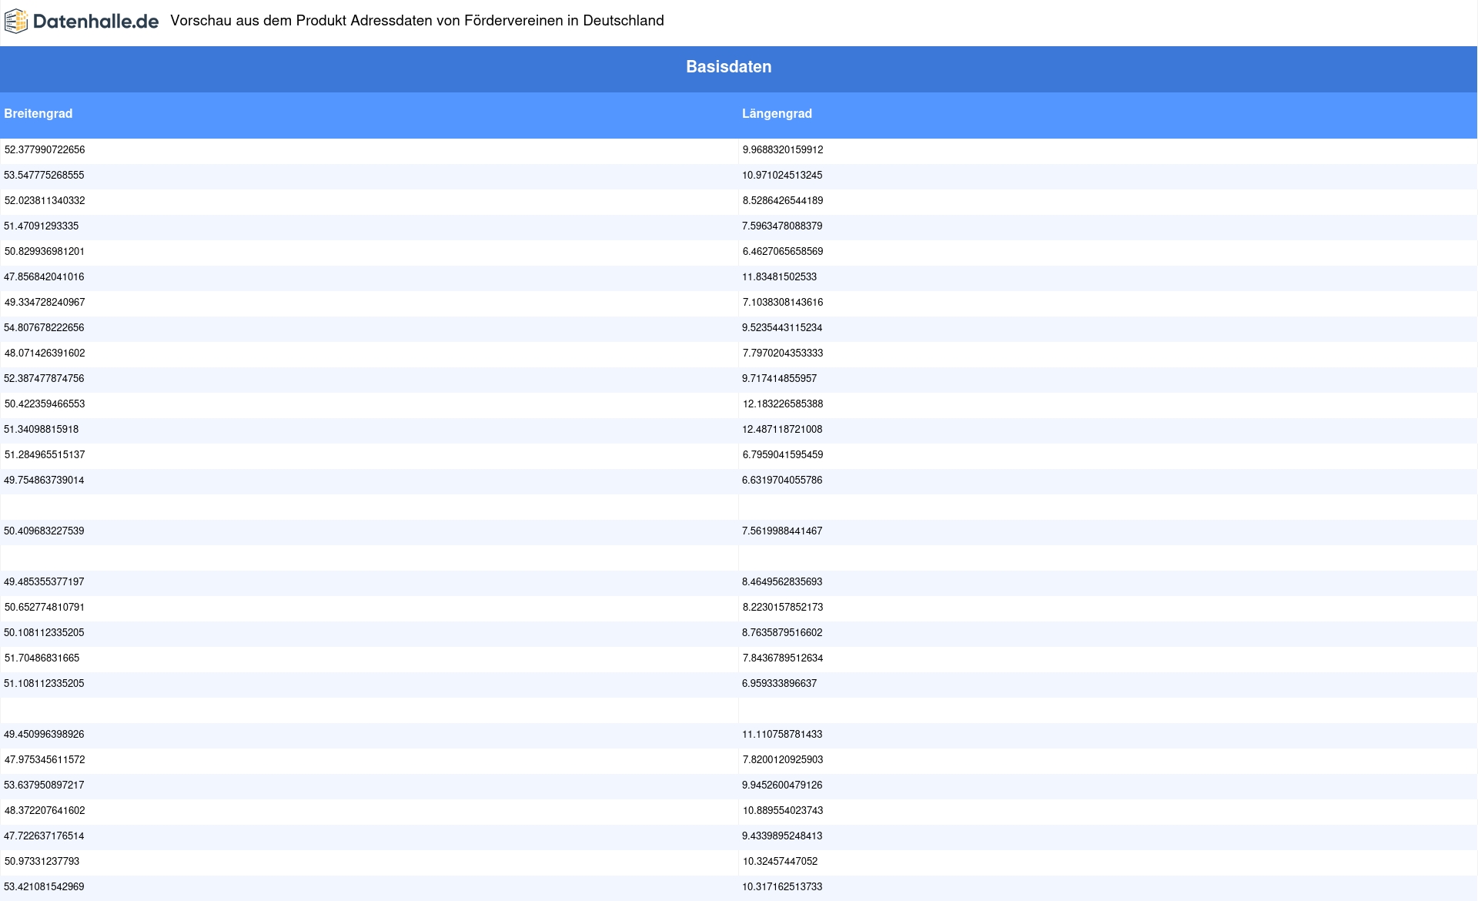
Task: Click latitude 53.637950897217
Action: [x=44, y=785]
